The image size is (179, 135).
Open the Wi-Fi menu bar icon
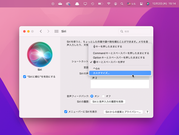[109, 4]
